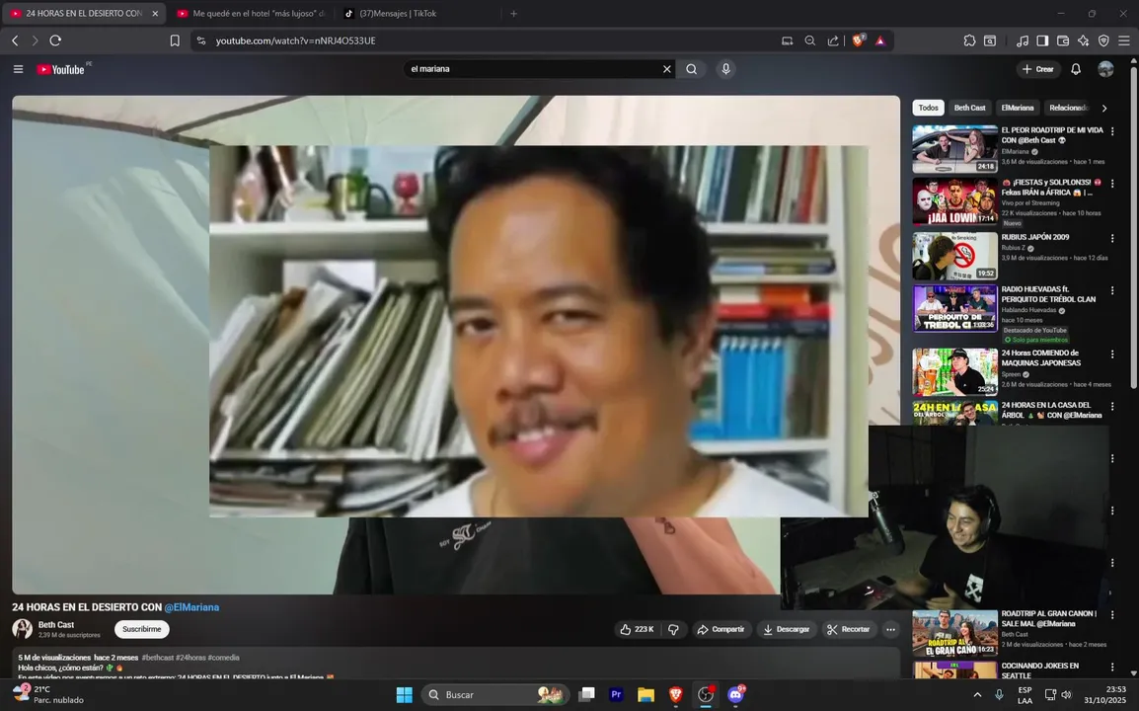
Task: Open the Windows Start menu
Action: pos(405,695)
